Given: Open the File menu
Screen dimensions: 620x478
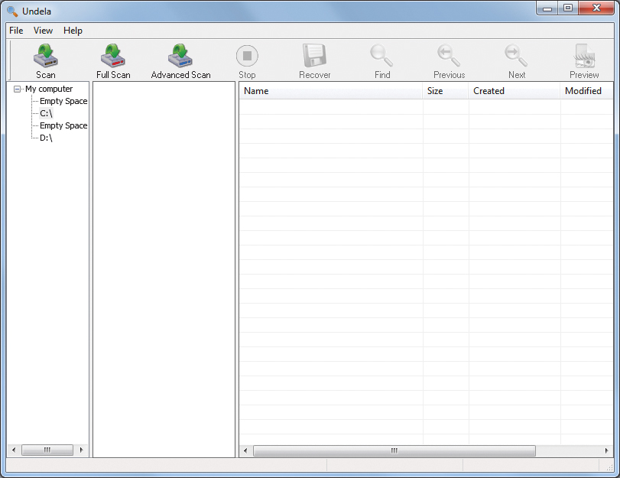Looking at the screenshot, I should point(16,31).
